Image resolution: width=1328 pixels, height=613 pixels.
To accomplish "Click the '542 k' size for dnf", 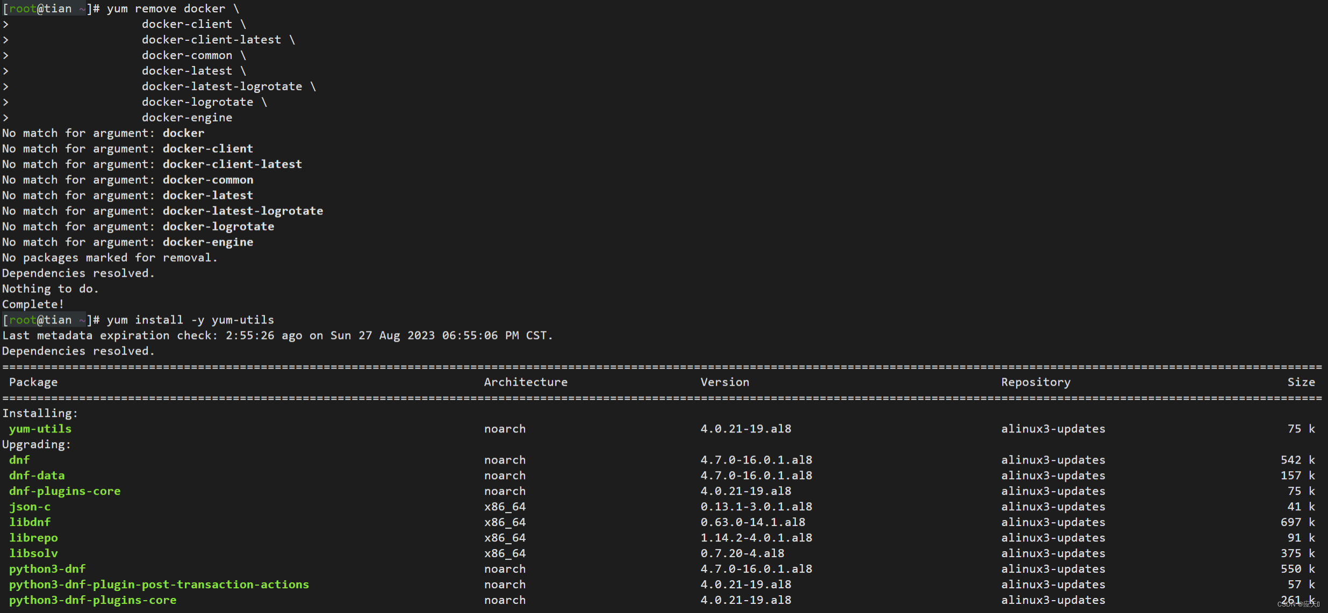I will coord(1298,460).
